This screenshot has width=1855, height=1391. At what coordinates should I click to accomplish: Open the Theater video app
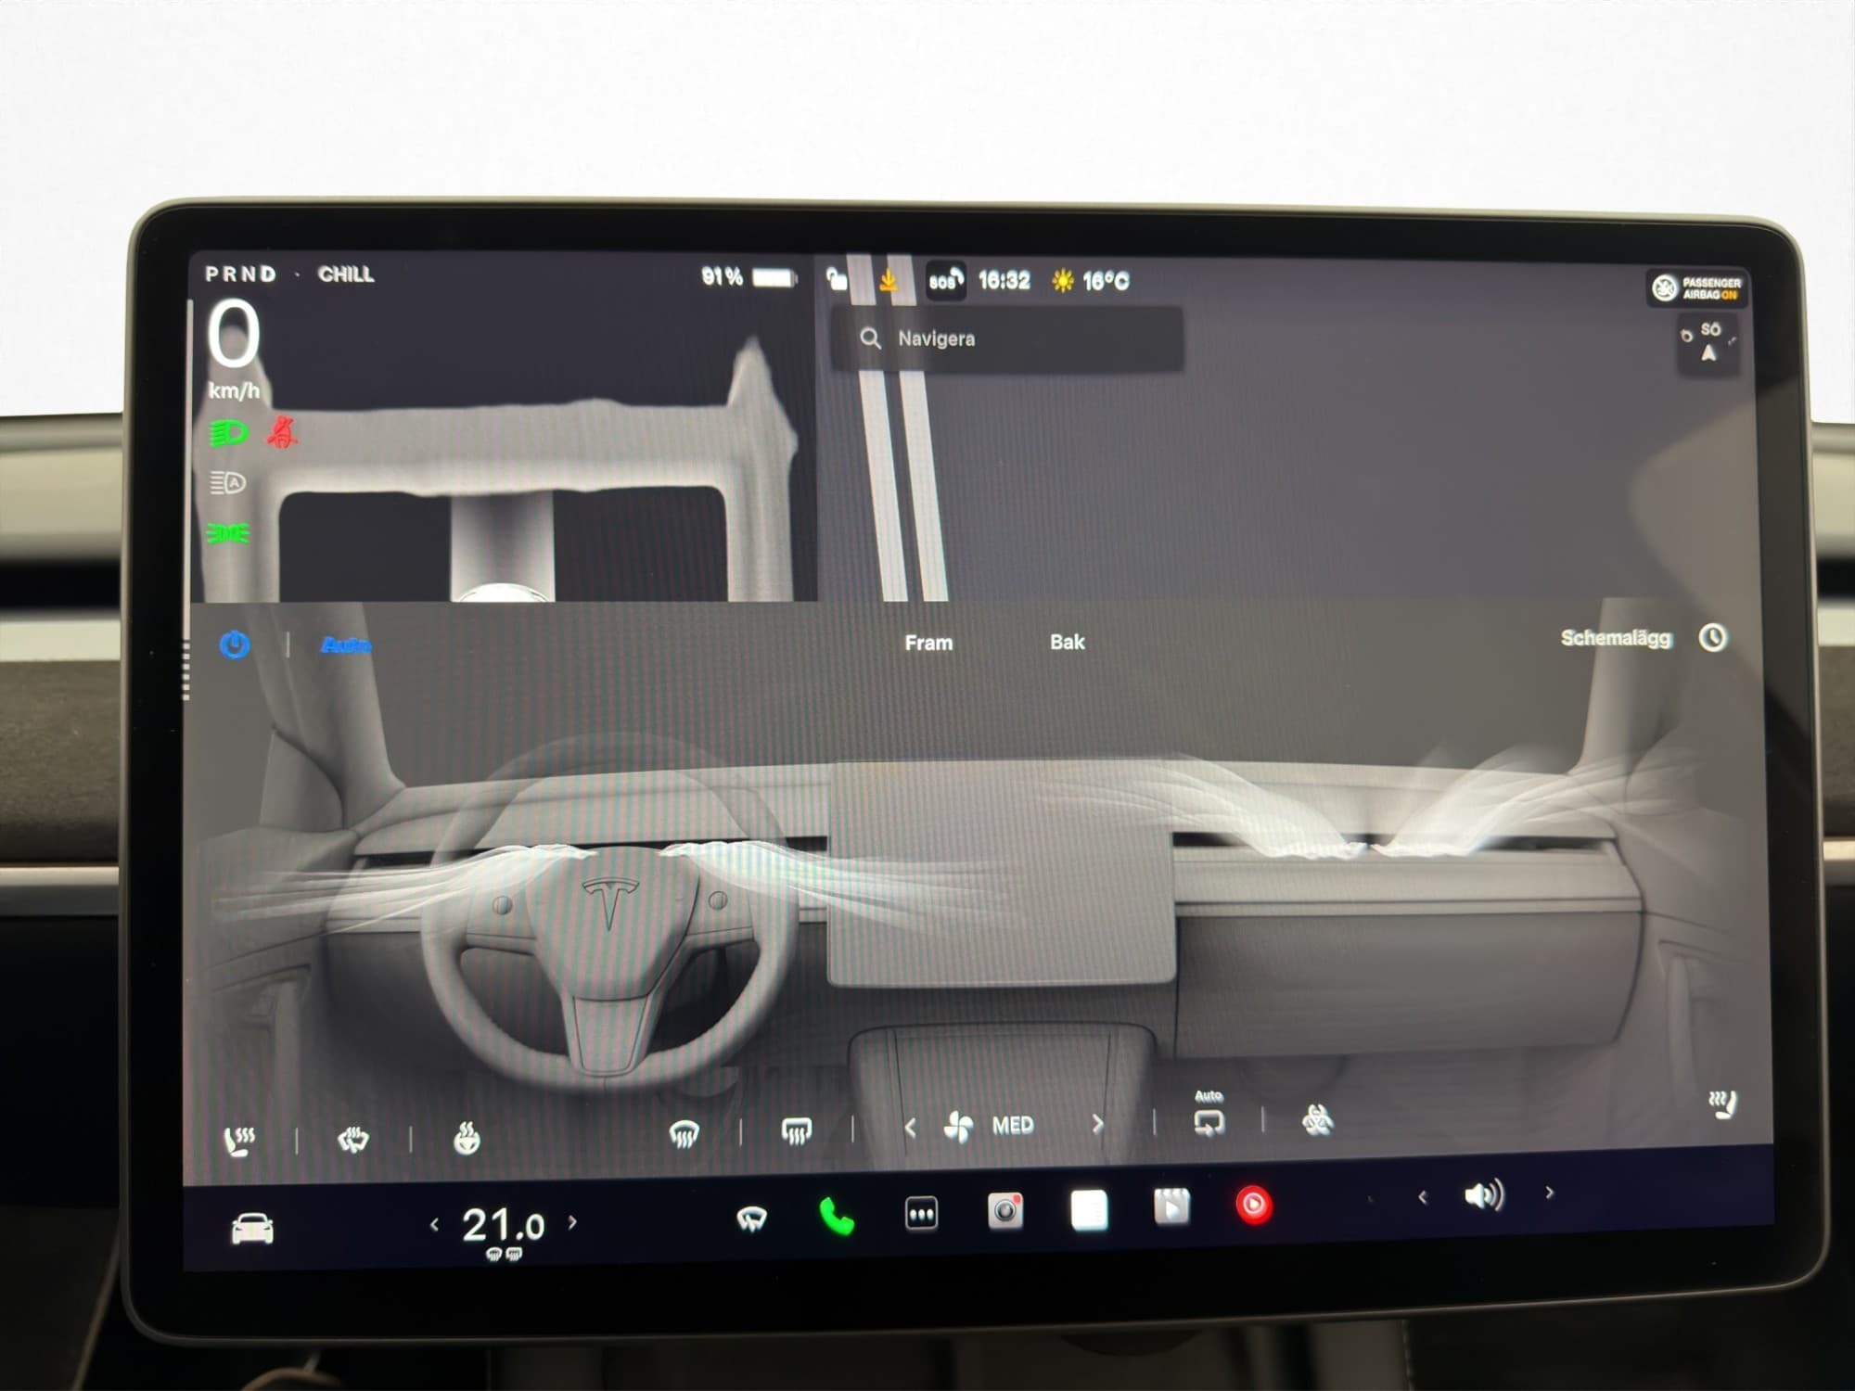[1171, 1207]
